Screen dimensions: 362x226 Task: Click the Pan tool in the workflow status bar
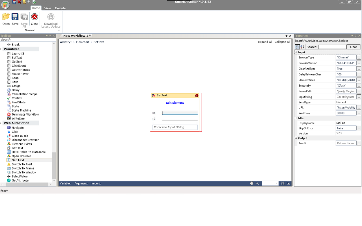pos(251,183)
